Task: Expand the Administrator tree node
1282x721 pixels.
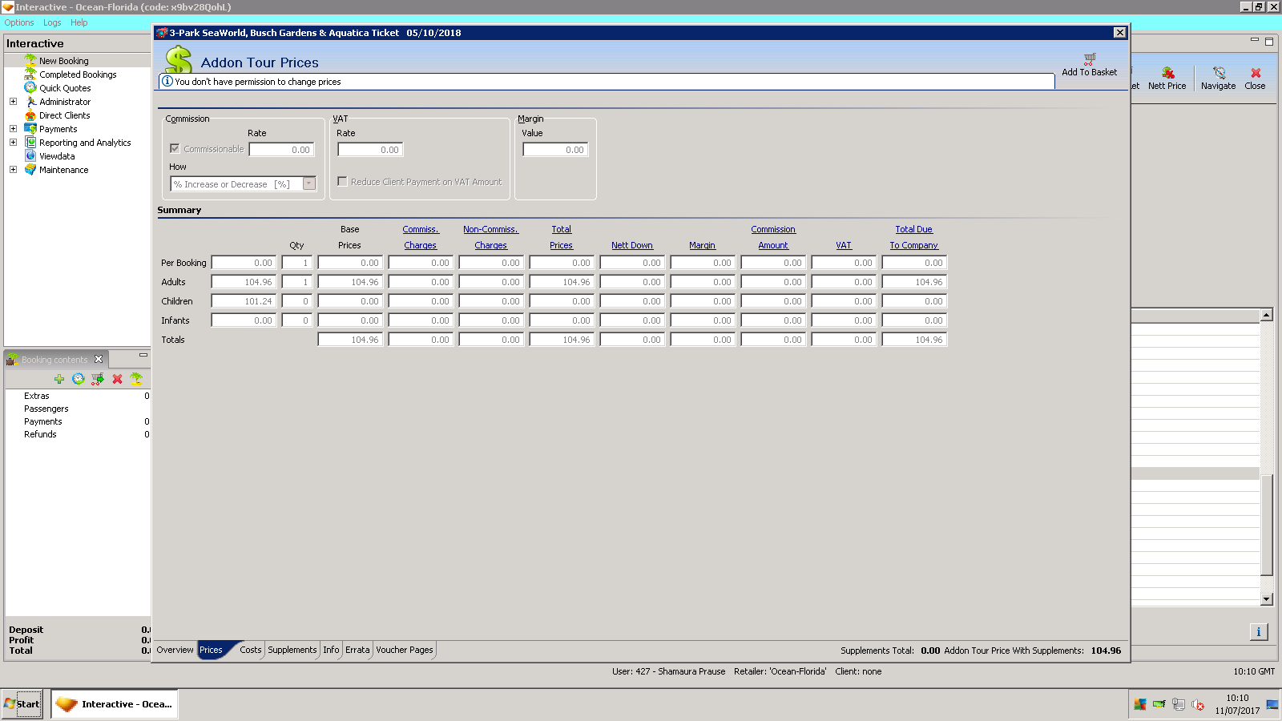Action: pyautogui.click(x=13, y=102)
